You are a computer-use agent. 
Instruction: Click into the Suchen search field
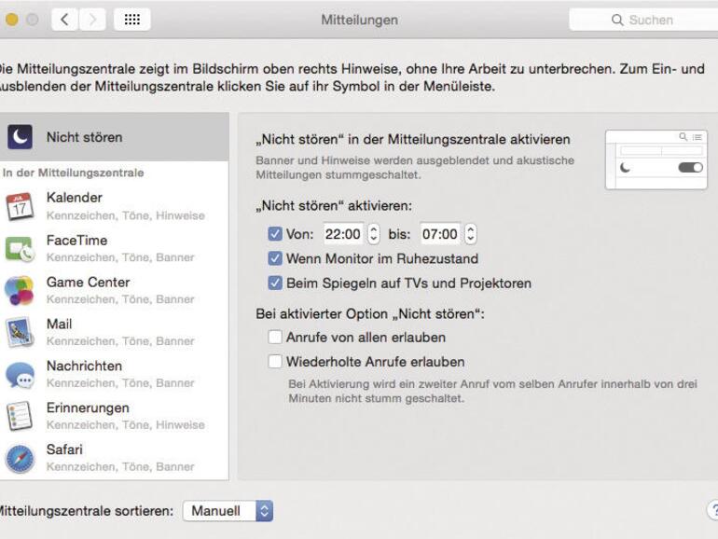[643, 20]
